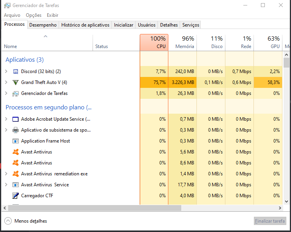Sort by the Nome column header
291x232 pixels.
point(47,43)
